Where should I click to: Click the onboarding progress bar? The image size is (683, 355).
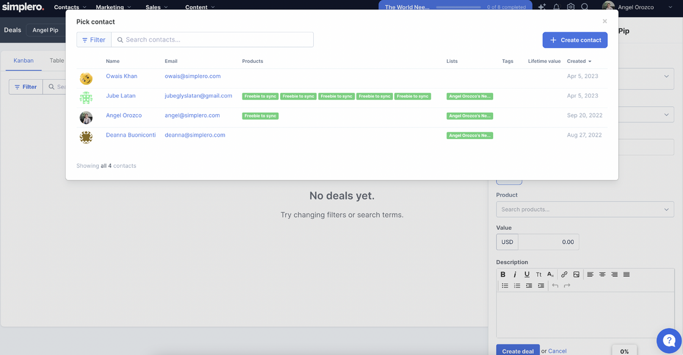pos(457,7)
